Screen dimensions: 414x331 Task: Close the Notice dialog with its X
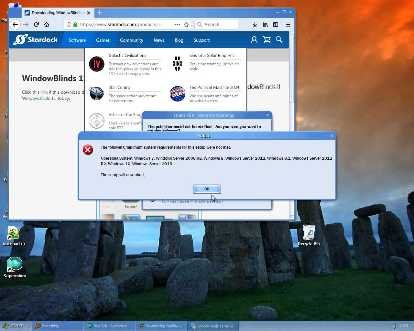tap(332, 136)
